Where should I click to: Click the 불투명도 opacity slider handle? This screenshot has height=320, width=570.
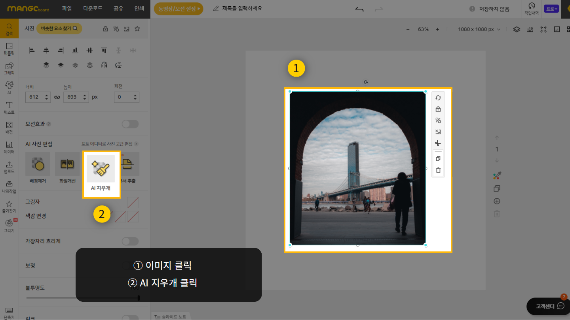pyautogui.click(x=139, y=298)
